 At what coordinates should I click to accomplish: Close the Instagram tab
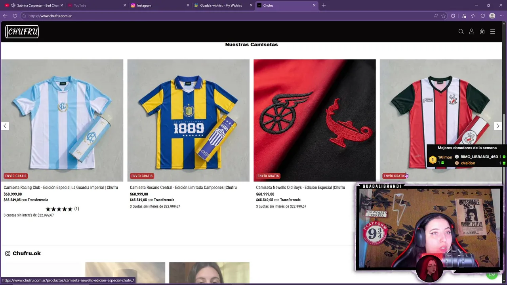tap(188, 5)
